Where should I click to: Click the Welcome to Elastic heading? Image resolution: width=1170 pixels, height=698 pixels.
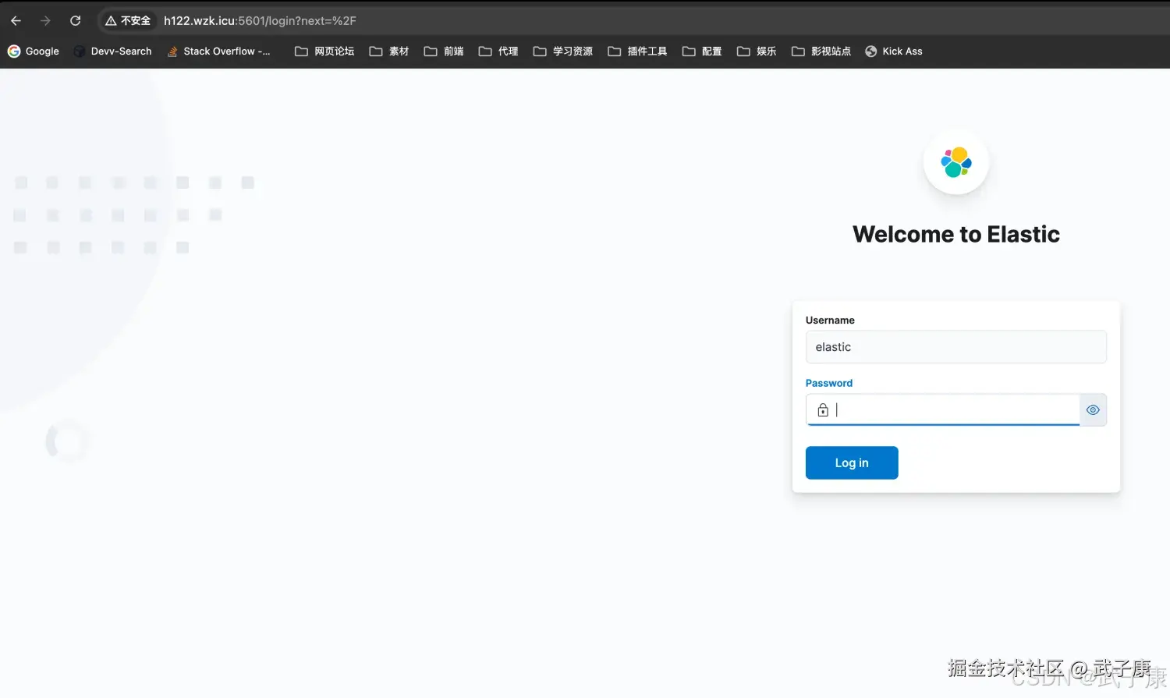pyautogui.click(x=956, y=234)
